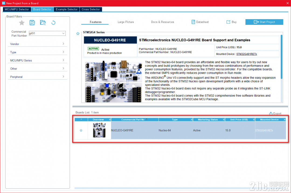Remove the Type column via its X
This screenshot has width=291, height=193.
pyautogui.click(x=192, y=120)
